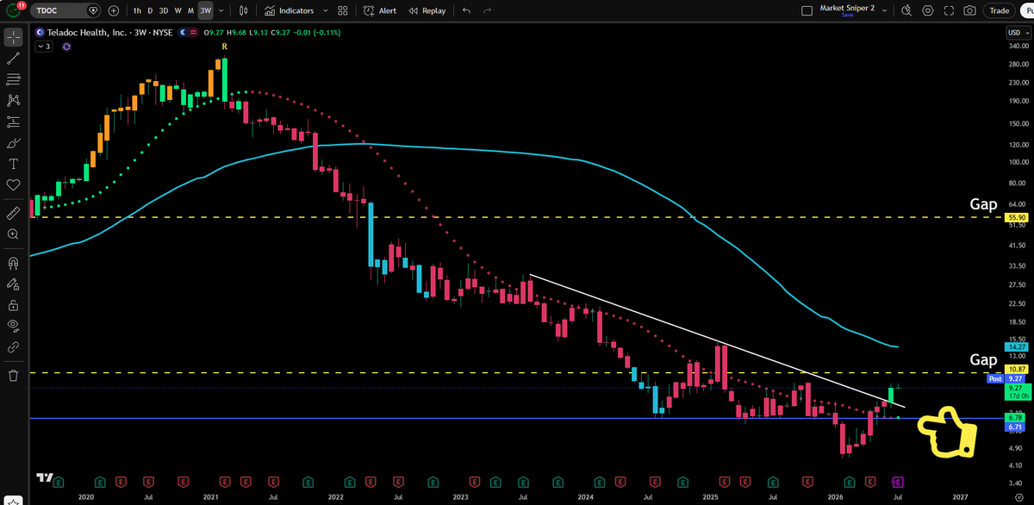Select the Text annotation tool
The image size is (1034, 505).
pos(13,164)
